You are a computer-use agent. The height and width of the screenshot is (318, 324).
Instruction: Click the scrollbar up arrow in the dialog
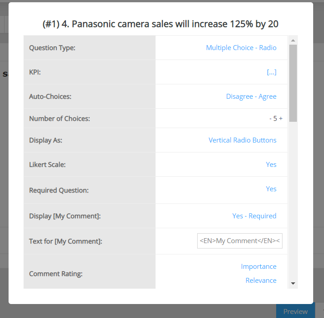pyautogui.click(x=293, y=40)
